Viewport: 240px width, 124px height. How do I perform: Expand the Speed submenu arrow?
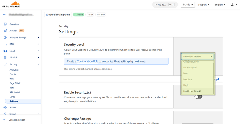[x=38, y=114]
